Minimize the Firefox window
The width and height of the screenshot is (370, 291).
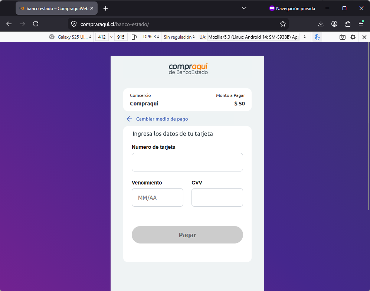pos(327,8)
